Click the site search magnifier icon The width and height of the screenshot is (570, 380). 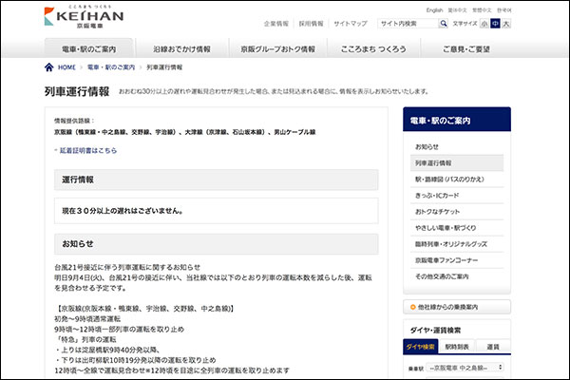pyautogui.click(x=446, y=23)
